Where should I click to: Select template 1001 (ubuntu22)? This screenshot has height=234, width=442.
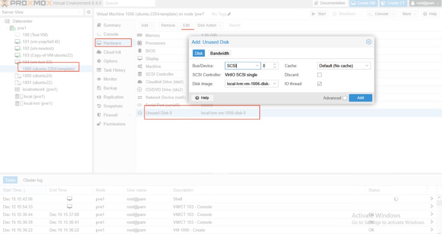(37, 82)
